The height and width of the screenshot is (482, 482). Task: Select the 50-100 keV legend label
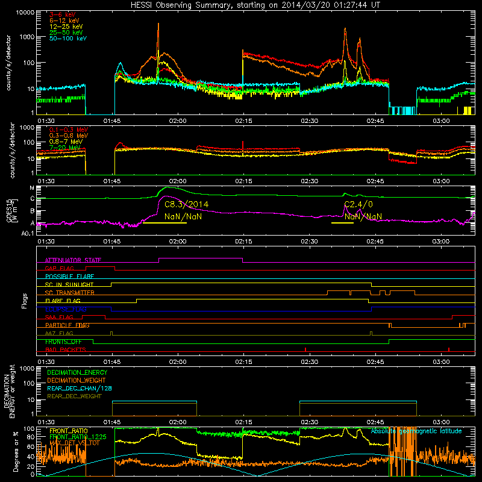(x=68, y=39)
